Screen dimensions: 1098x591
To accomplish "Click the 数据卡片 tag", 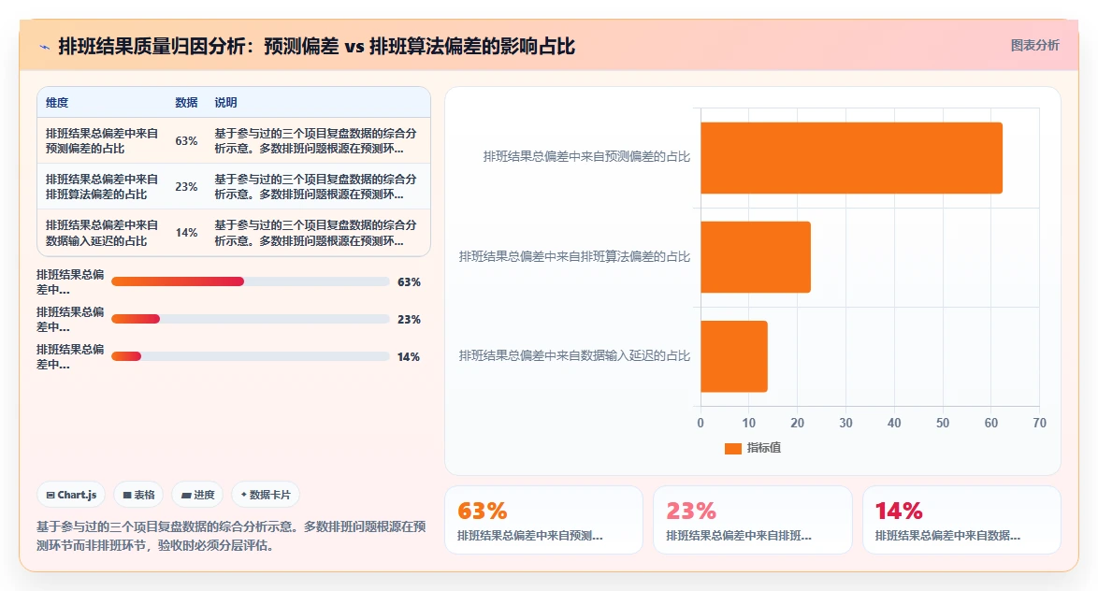I will point(266,495).
